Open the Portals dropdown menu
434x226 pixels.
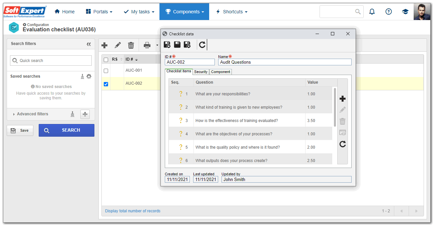coord(99,12)
